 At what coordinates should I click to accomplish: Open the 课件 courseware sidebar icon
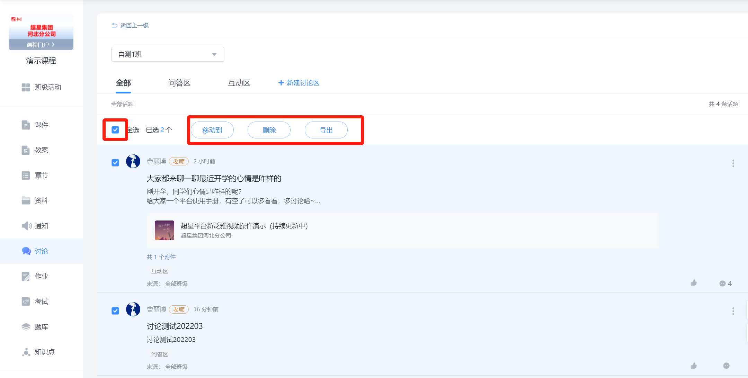pyautogui.click(x=26, y=125)
